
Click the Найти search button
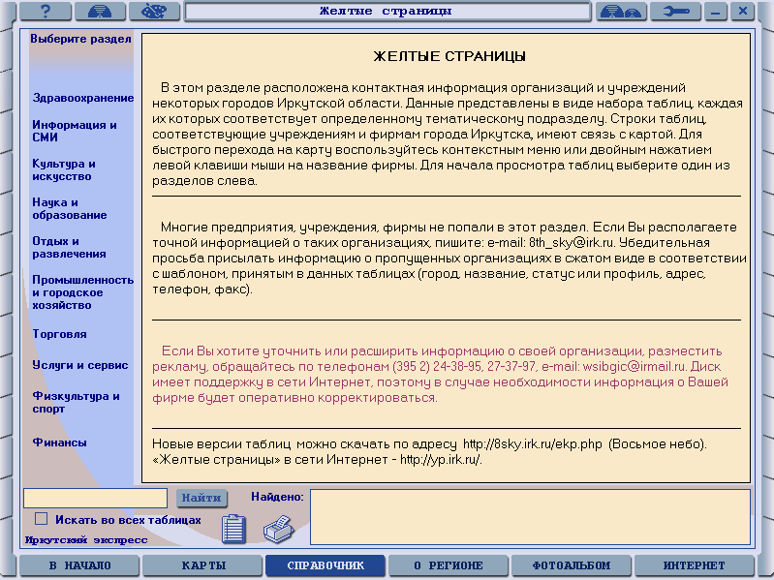(201, 498)
